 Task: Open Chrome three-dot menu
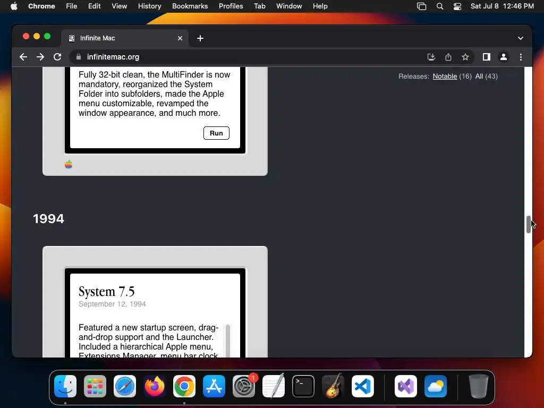click(521, 57)
